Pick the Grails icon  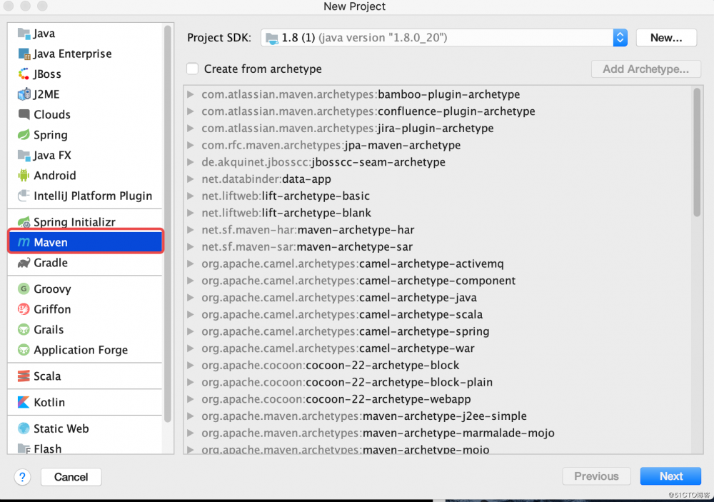[x=24, y=329]
